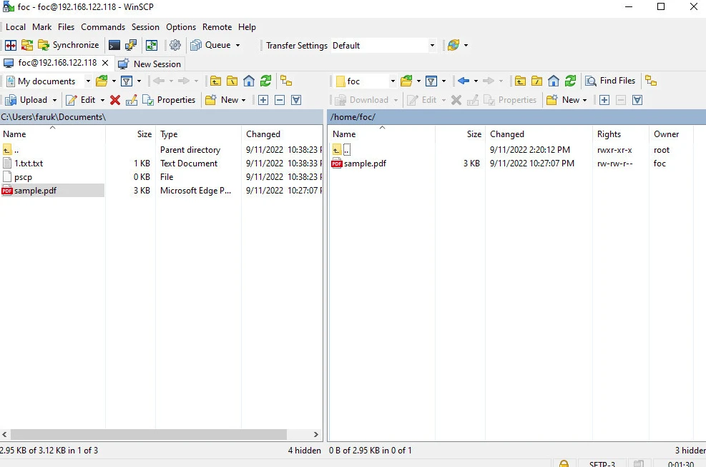Show the remote directory tree icon
This screenshot has height=467, width=706.
point(649,81)
